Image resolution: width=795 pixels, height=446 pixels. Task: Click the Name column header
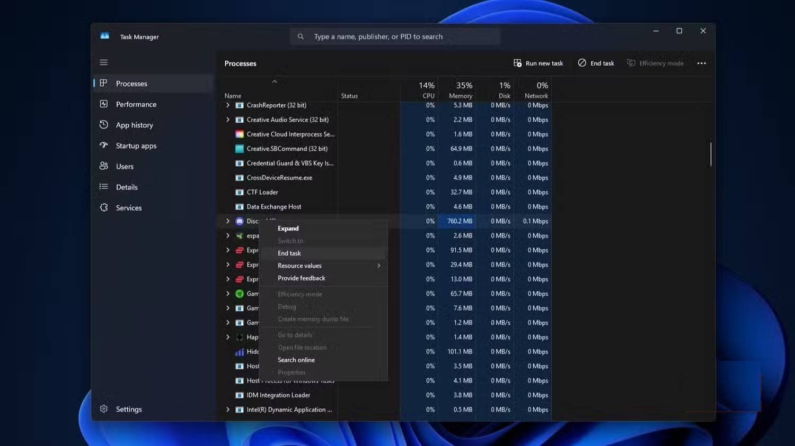(233, 96)
